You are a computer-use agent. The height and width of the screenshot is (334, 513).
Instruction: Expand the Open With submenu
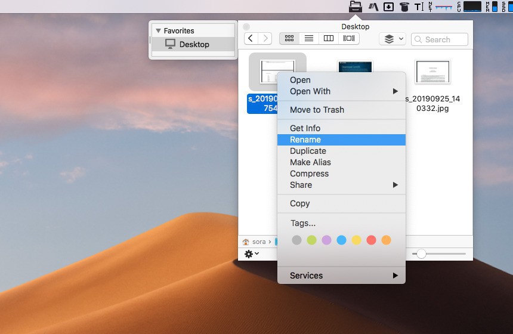click(x=341, y=91)
